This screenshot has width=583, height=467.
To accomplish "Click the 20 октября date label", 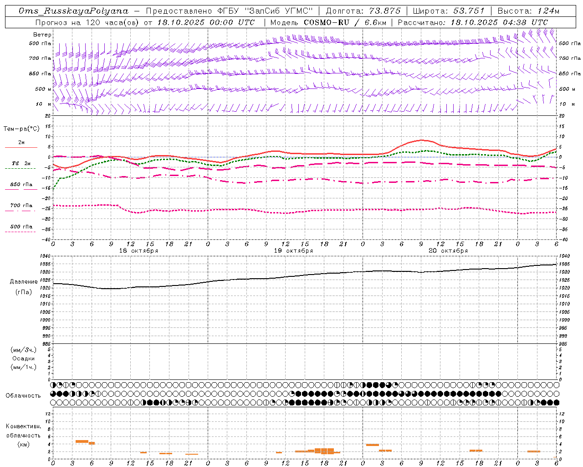I will tap(448, 251).
